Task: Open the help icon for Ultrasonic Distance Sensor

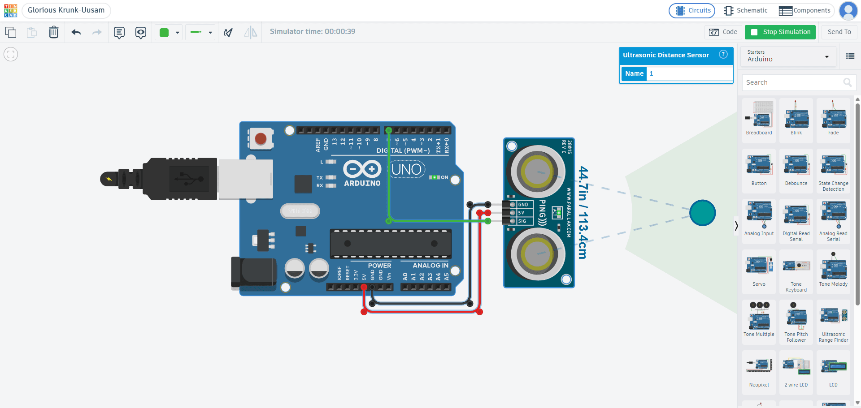Action: tap(723, 54)
